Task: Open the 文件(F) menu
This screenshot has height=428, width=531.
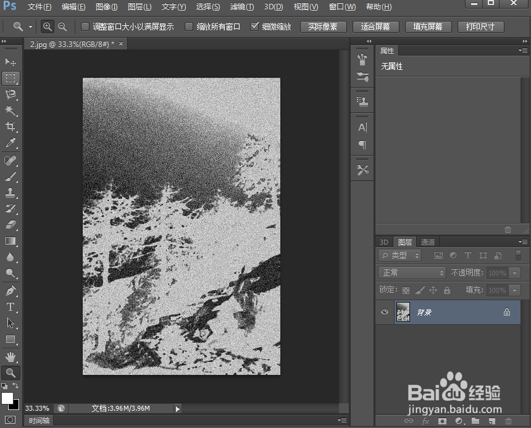Action: click(40, 6)
